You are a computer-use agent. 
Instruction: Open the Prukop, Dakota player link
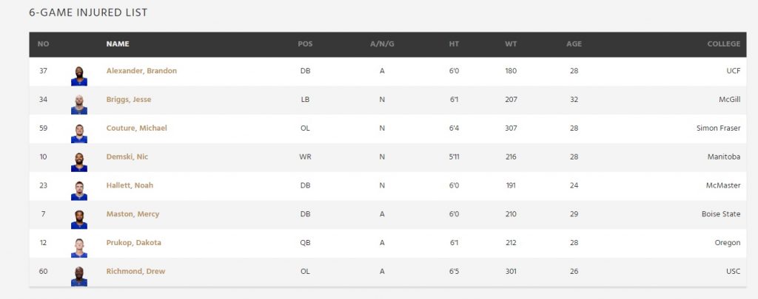tap(133, 243)
